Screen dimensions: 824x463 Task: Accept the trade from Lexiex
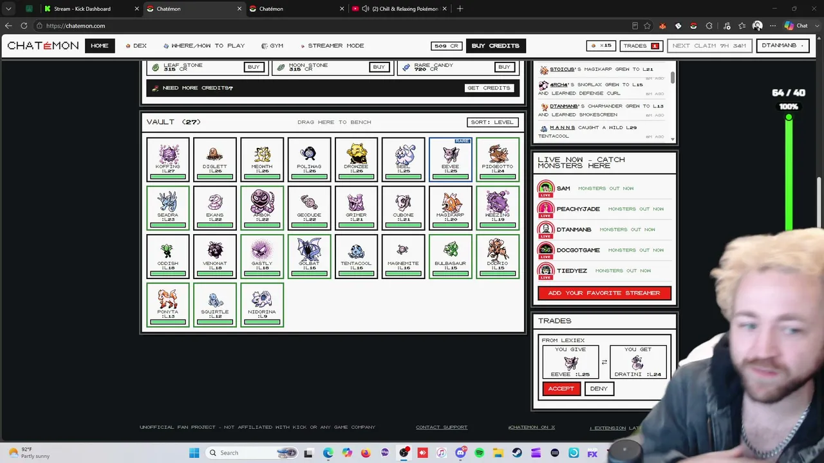click(x=561, y=388)
